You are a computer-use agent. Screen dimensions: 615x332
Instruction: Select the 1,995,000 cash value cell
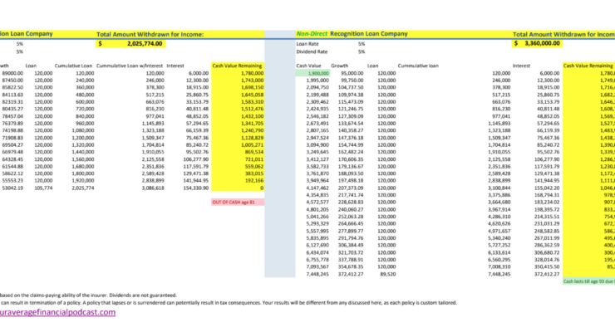pyautogui.click(x=317, y=81)
